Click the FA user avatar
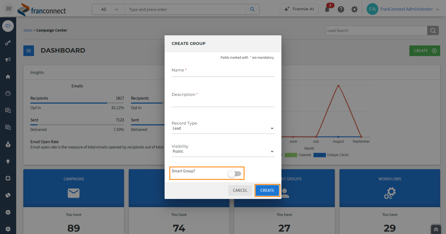This screenshot has width=446, height=234. pyautogui.click(x=372, y=9)
